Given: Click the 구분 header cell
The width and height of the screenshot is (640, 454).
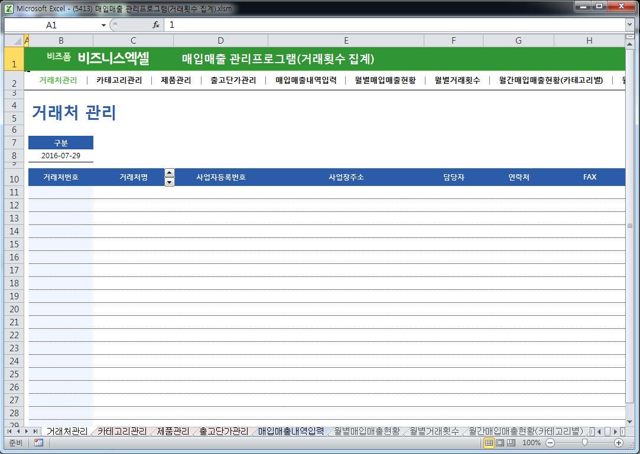Looking at the screenshot, I should (61, 143).
